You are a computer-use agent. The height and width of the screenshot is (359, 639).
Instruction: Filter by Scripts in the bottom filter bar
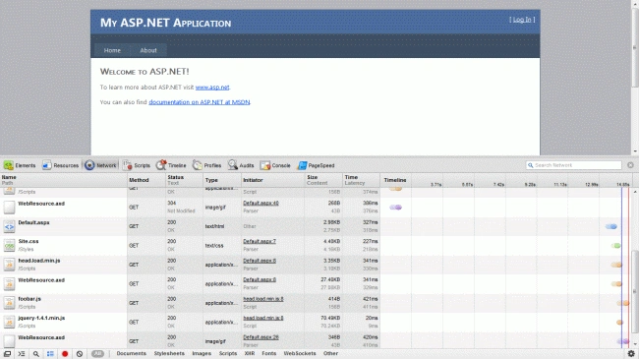coord(228,354)
